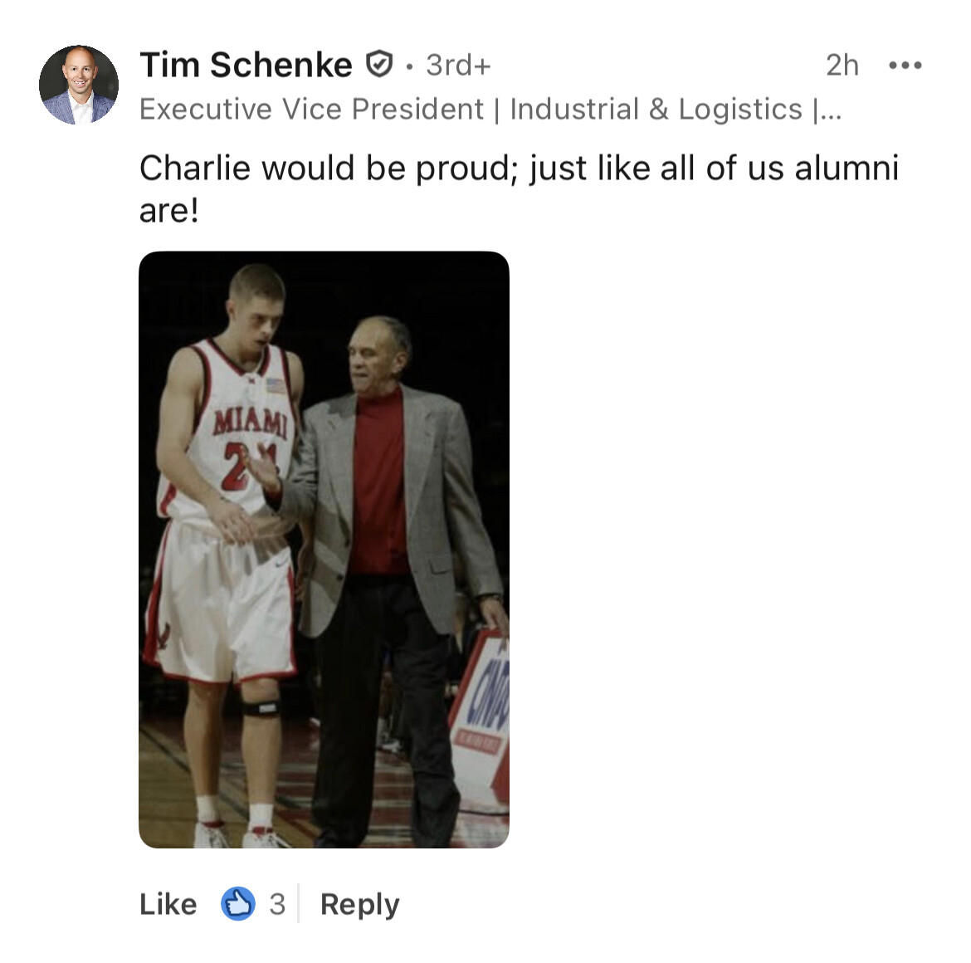971x963 pixels.
Task: Like Tim Schenke's comment
Action: click(x=168, y=903)
